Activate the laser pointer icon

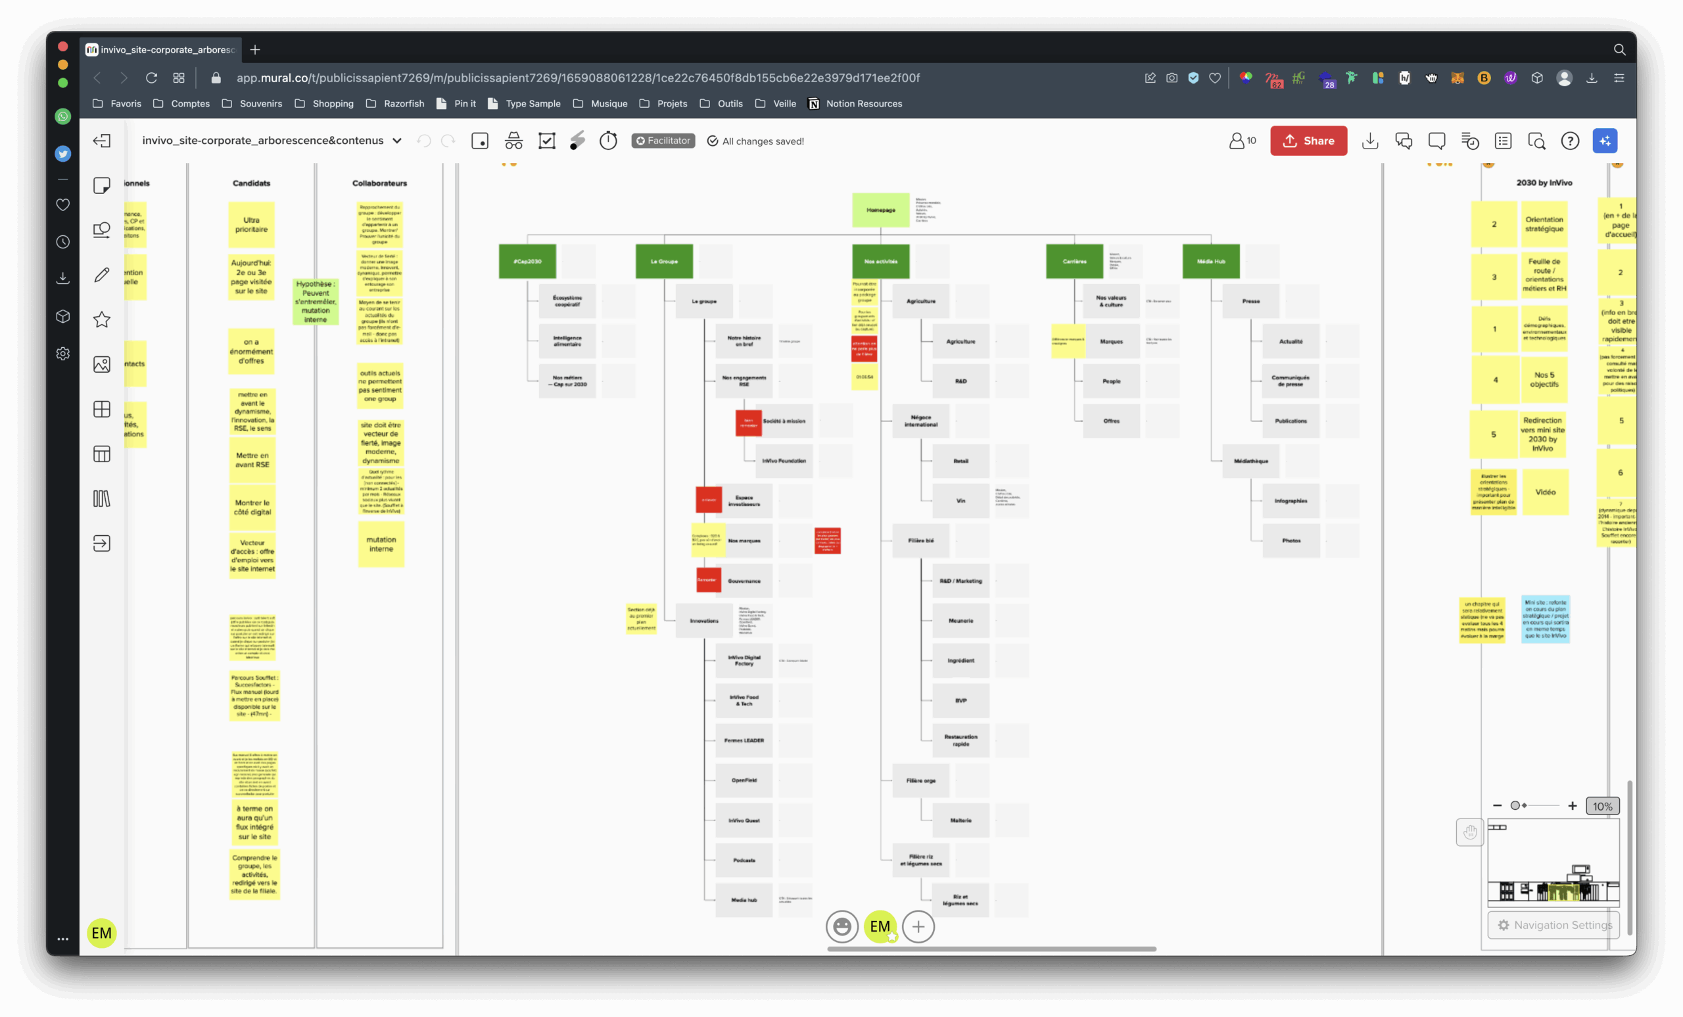point(578,141)
